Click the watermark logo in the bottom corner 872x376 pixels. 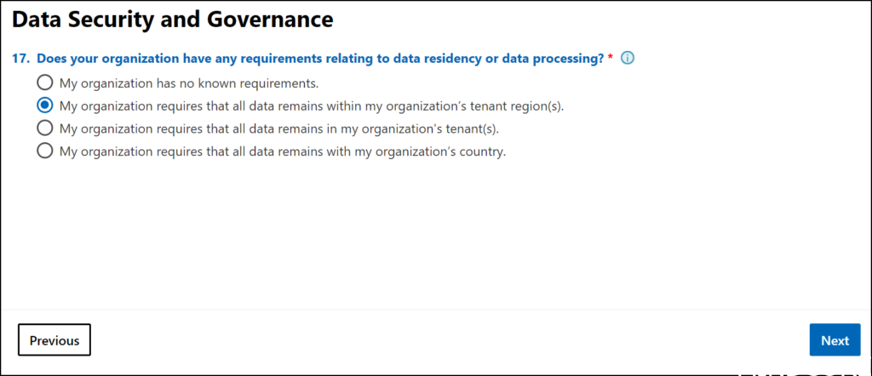click(x=805, y=373)
